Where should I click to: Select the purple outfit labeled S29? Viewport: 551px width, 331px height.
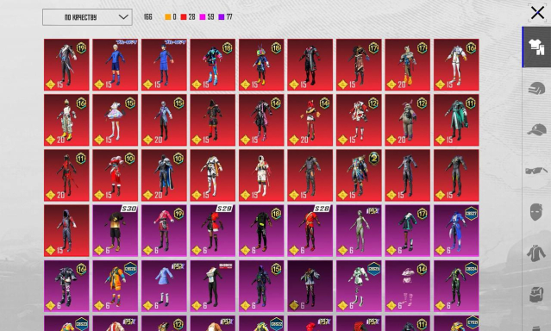(213, 230)
